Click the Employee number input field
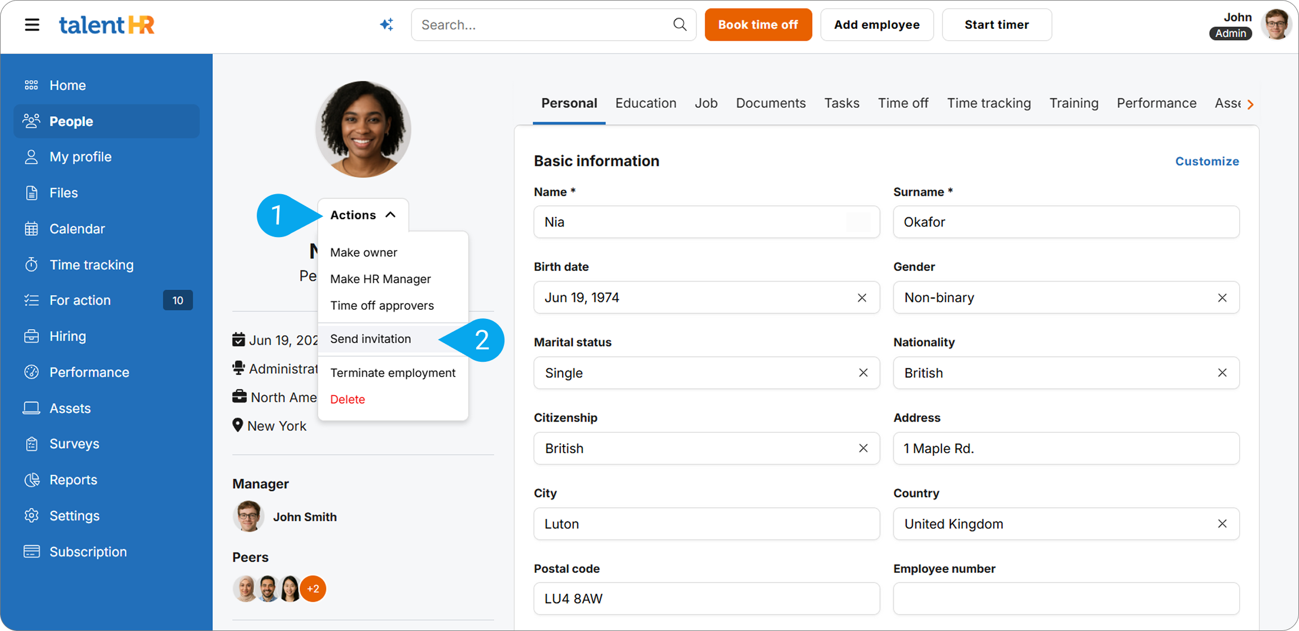 coord(1065,599)
